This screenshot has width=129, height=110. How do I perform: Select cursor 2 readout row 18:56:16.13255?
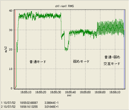[30, 107]
